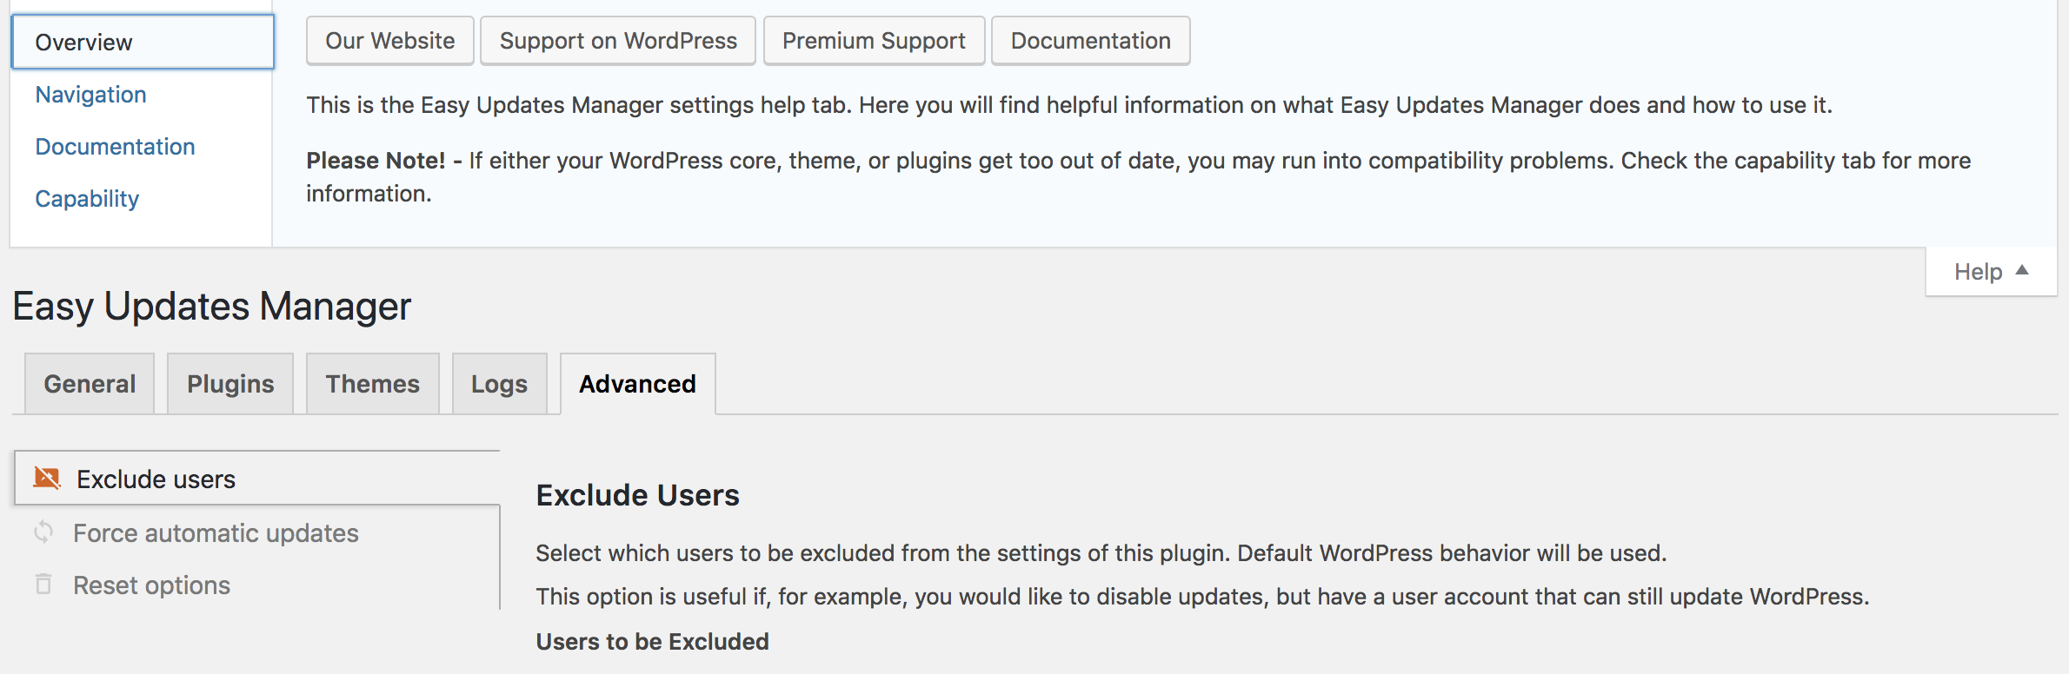Open the Navigation help section
Screen dimensions: 2069x674
90,95
